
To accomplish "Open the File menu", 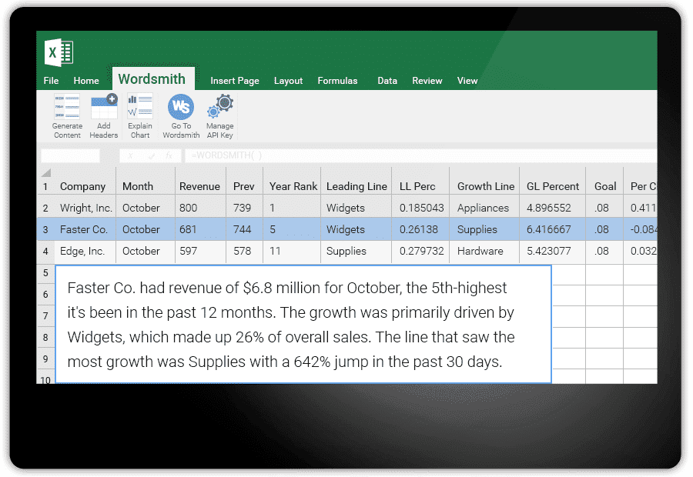I will point(51,81).
